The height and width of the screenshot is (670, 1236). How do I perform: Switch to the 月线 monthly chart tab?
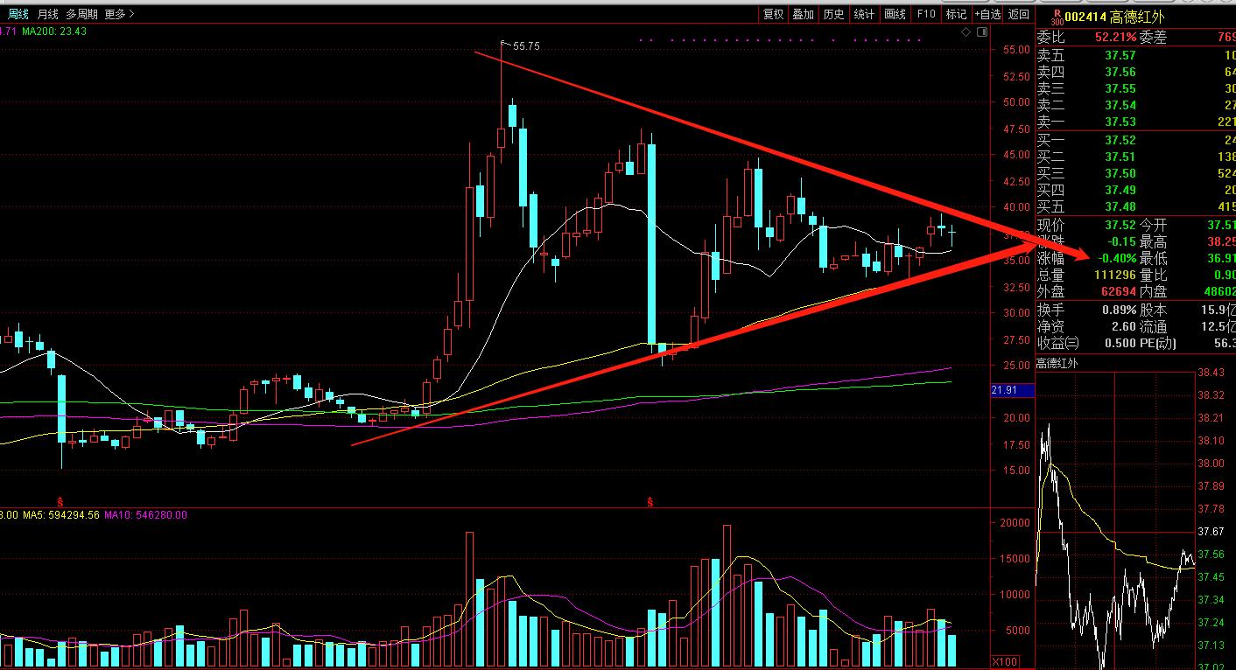[47, 14]
